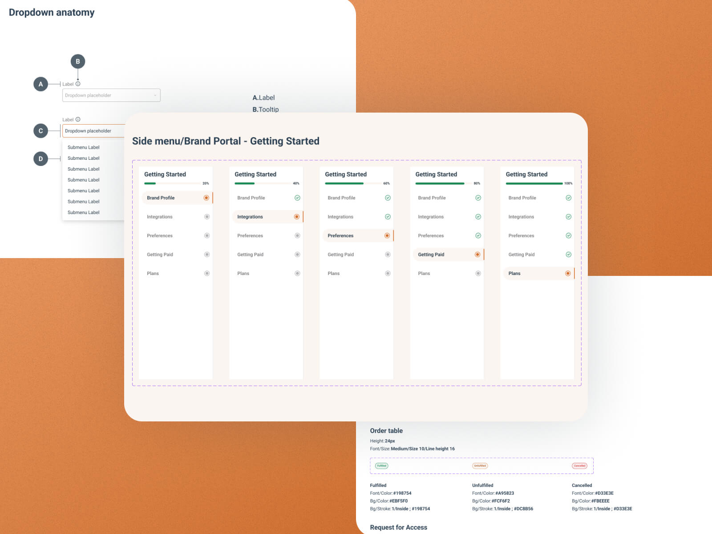
Task: Click the checkmark icon beside Integrations in 60% menu
Action: 388,217
